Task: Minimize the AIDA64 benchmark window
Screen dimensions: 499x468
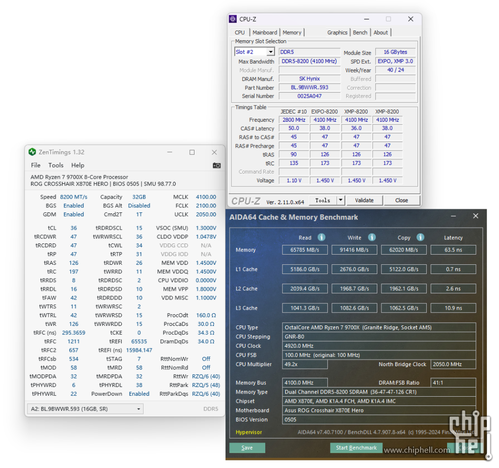Action: coord(453,216)
